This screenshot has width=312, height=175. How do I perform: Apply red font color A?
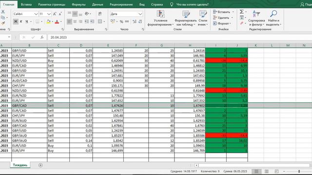click(x=57, y=21)
